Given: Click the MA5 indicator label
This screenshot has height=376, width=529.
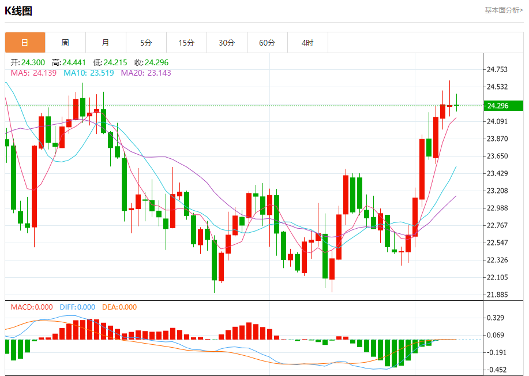Looking at the screenshot, I should point(33,73).
